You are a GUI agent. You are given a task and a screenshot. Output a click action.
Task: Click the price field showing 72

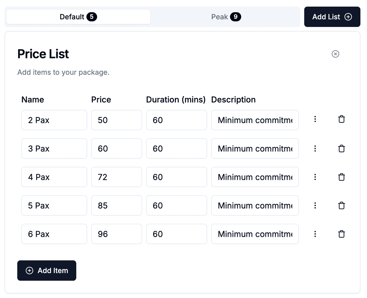pos(117,177)
